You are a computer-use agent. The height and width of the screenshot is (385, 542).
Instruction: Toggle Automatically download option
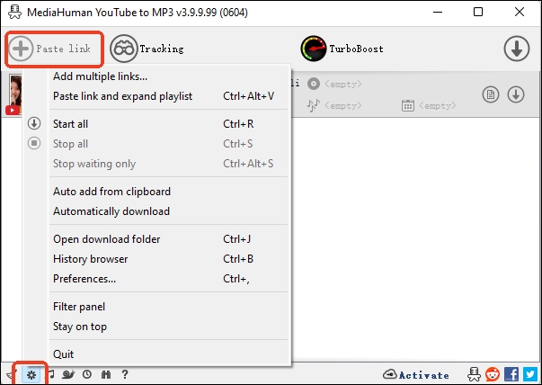111,211
